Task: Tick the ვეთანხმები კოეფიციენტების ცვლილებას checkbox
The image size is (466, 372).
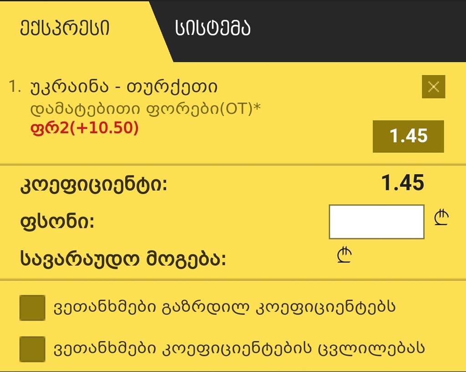Action: pyautogui.click(x=32, y=349)
